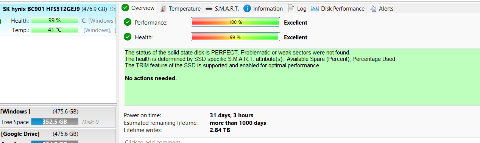
Task: Click the Windows free space 352.5 GB bar
Action: (55, 122)
